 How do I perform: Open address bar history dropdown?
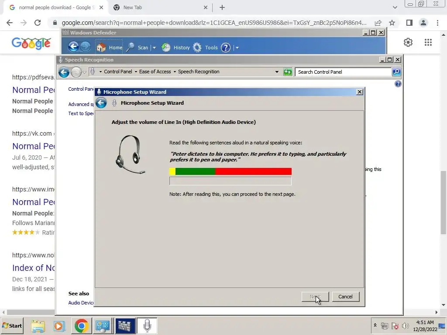coord(277,72)
